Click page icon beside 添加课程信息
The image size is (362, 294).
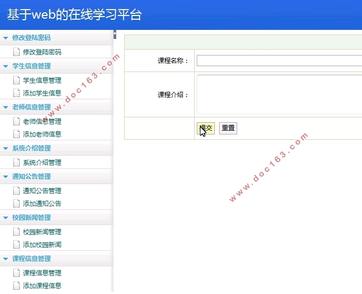pos(17,285)
